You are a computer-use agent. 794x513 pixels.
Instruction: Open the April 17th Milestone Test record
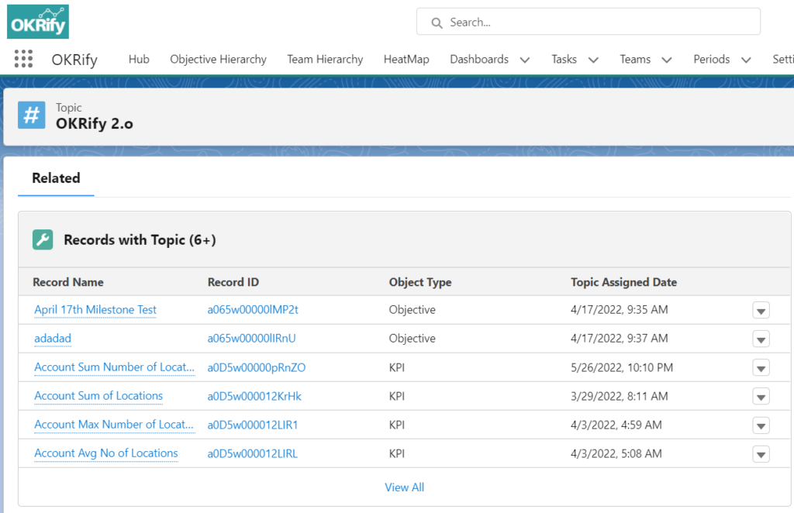point(95,310)
